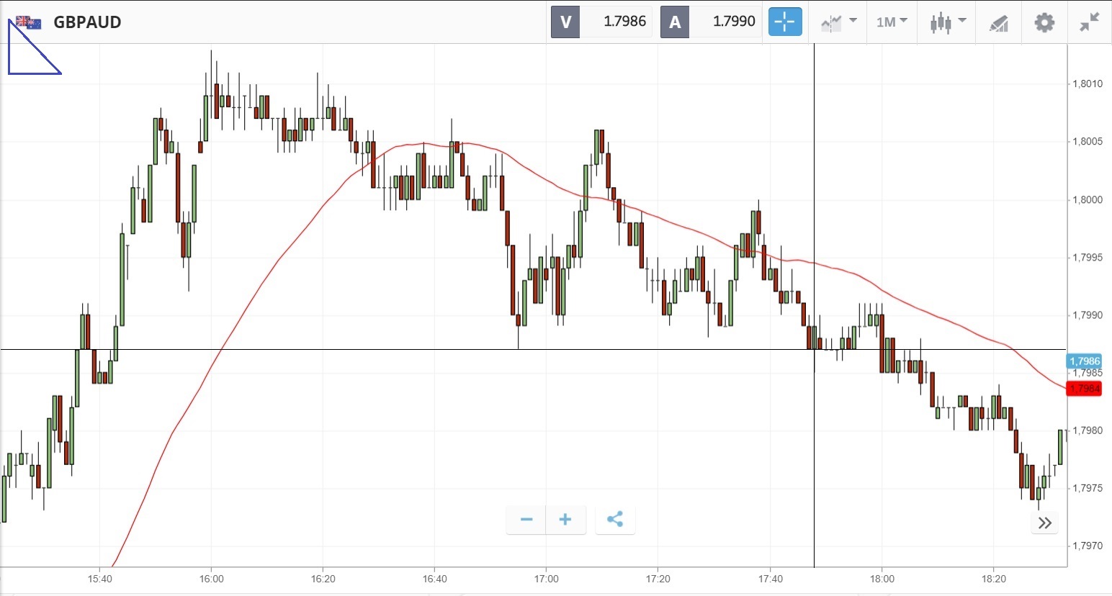Viewport: 1112px width, 596px height.
Task: Click the V sell button at 1.7986
Action: click(x=601, y=22)
